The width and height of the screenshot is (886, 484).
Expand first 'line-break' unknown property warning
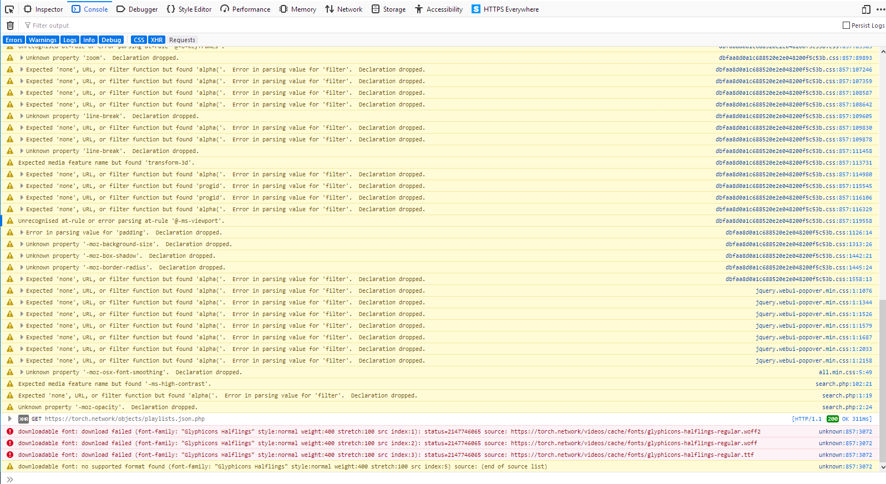(22, 116)
